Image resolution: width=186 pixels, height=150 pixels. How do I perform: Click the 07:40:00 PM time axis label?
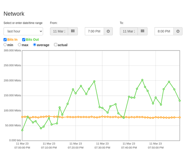[x=129, y=148]
